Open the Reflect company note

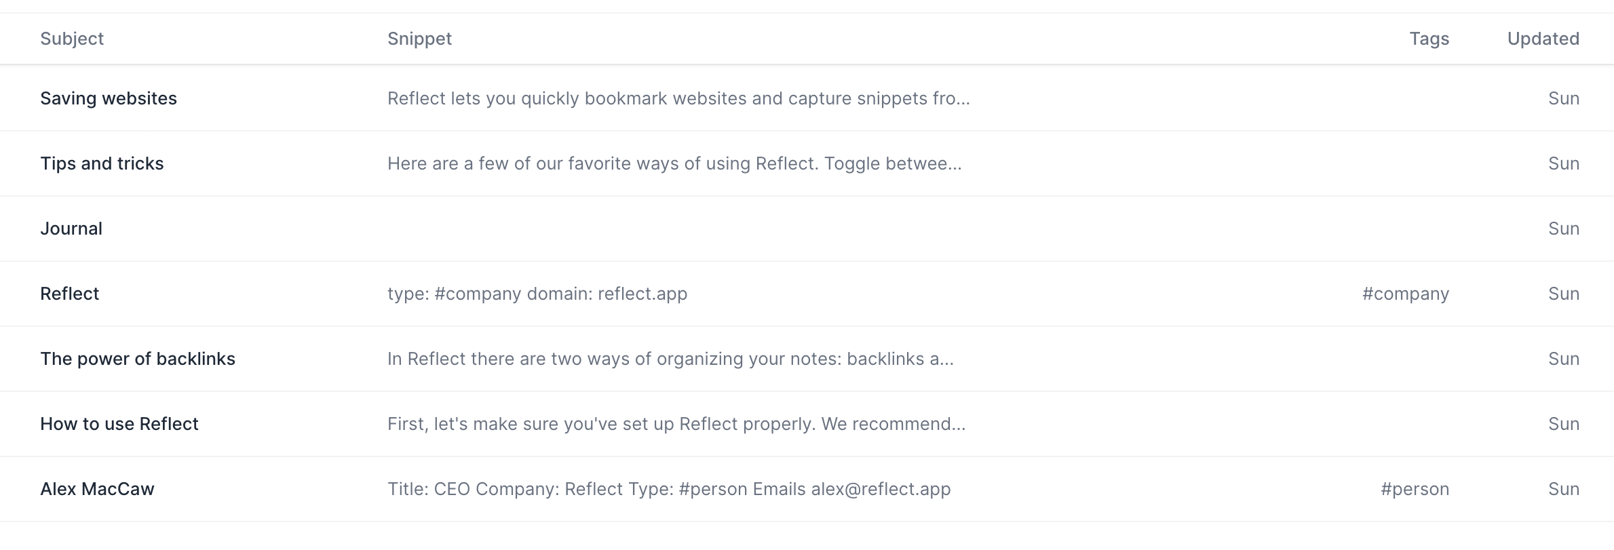(x=70, y=294)
